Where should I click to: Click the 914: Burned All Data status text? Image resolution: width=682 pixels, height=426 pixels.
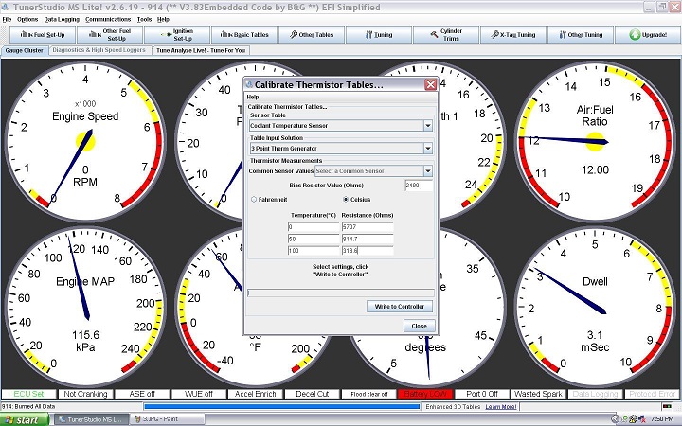28,407
